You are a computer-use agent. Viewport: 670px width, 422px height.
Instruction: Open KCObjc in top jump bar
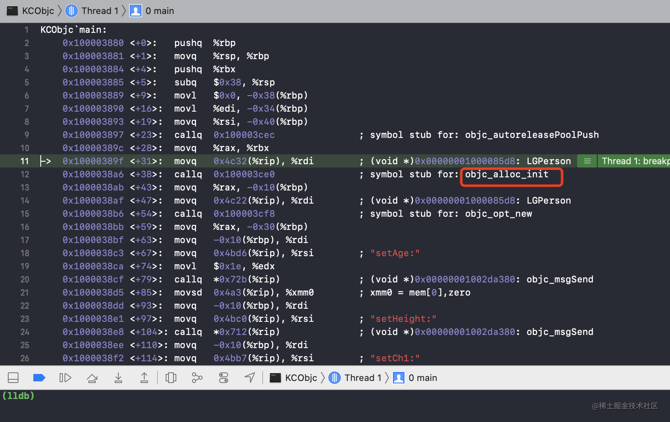click(x=38, y=11)
